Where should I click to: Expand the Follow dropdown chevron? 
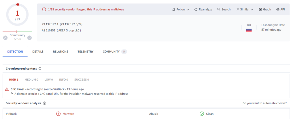click(188, 10)
